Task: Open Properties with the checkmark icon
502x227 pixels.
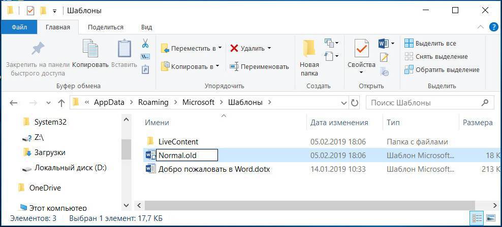Action: [x=361, y=53]
